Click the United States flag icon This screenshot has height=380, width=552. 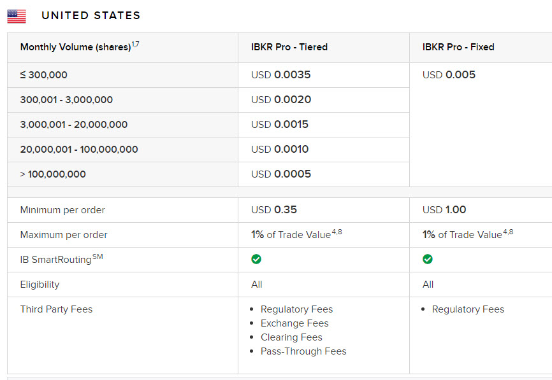coord(17,16)
